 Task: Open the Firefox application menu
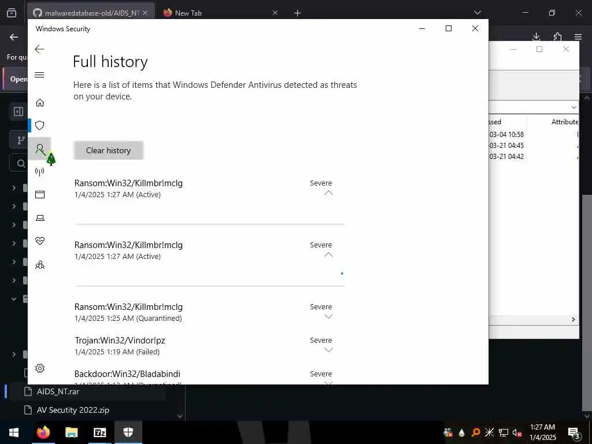[x=578, y=36]
